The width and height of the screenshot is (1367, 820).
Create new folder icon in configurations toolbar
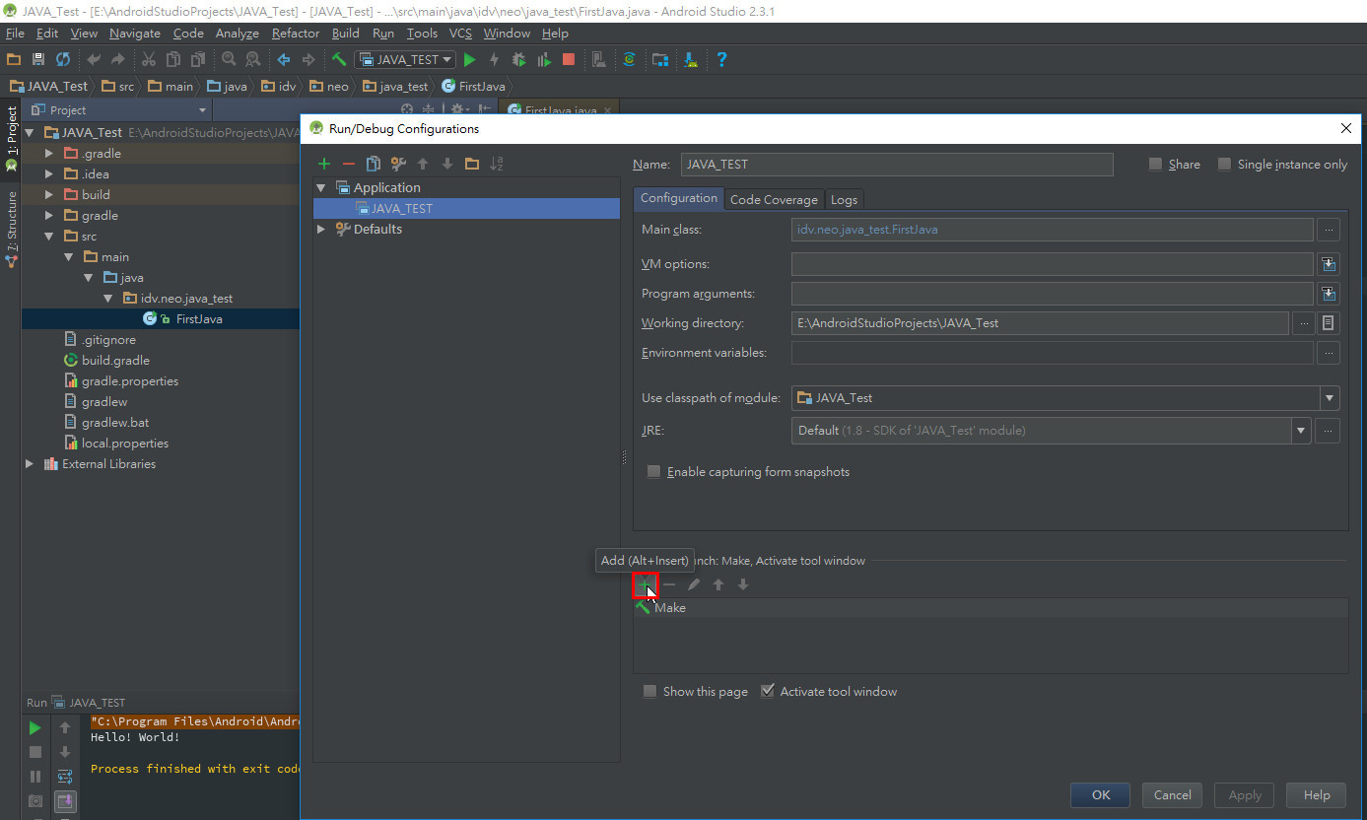(472, 164)
